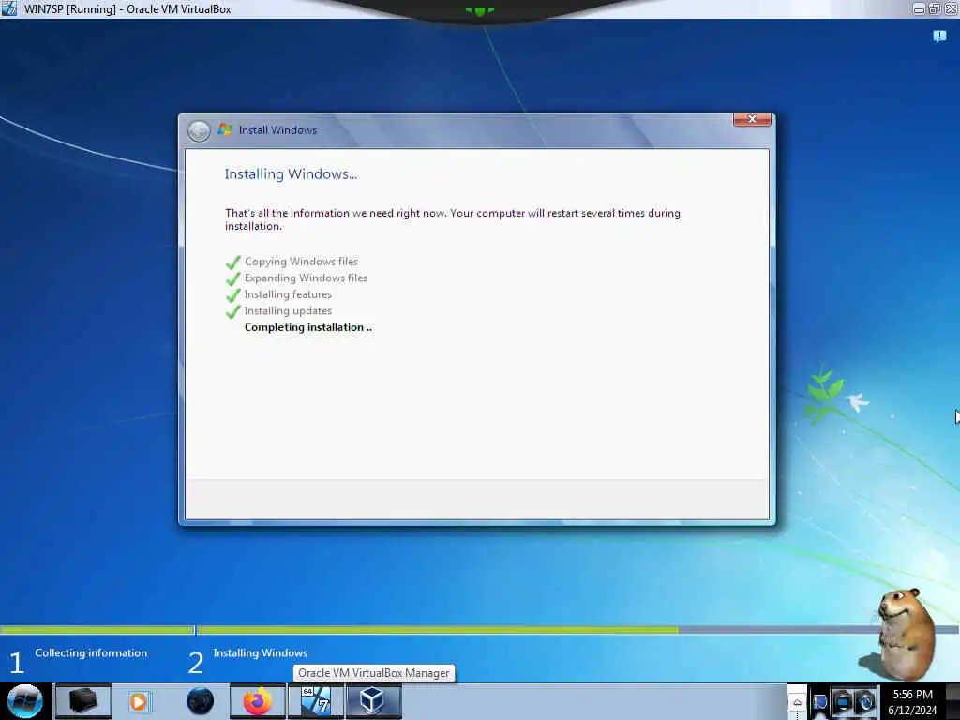Click the Installing features line
Viewport: 960px width, 720px height.
point(288,294)
